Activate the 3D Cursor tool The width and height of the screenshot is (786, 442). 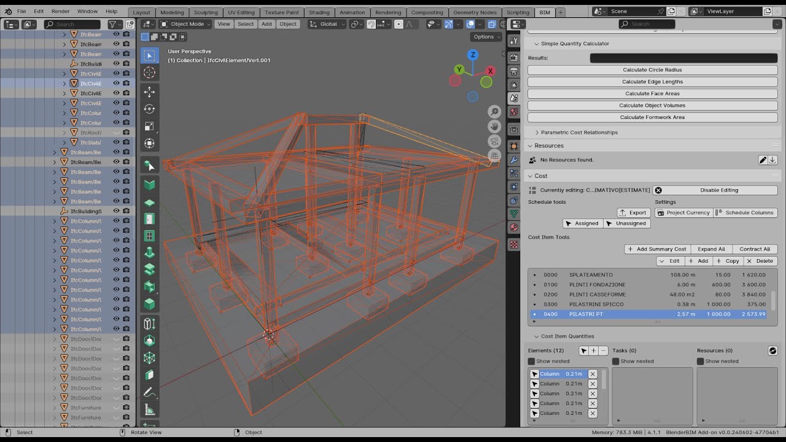[149, 72]
